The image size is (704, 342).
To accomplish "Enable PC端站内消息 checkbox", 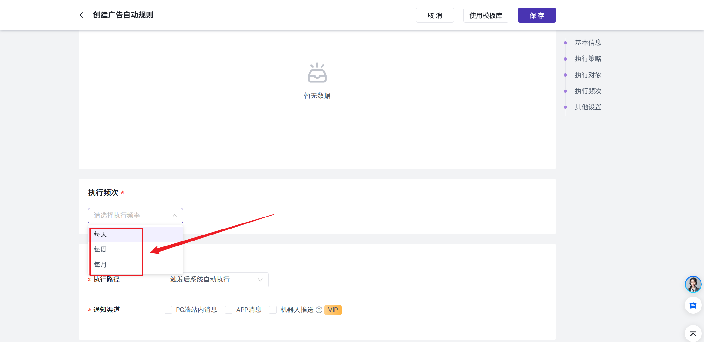I will coord(168,310).
